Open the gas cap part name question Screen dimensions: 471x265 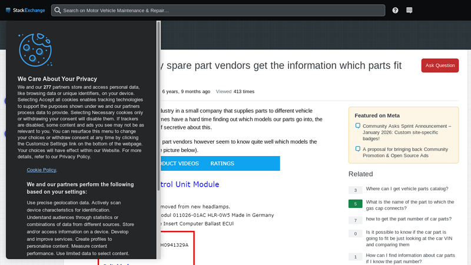pyautogui.click(x=410, y=205)
